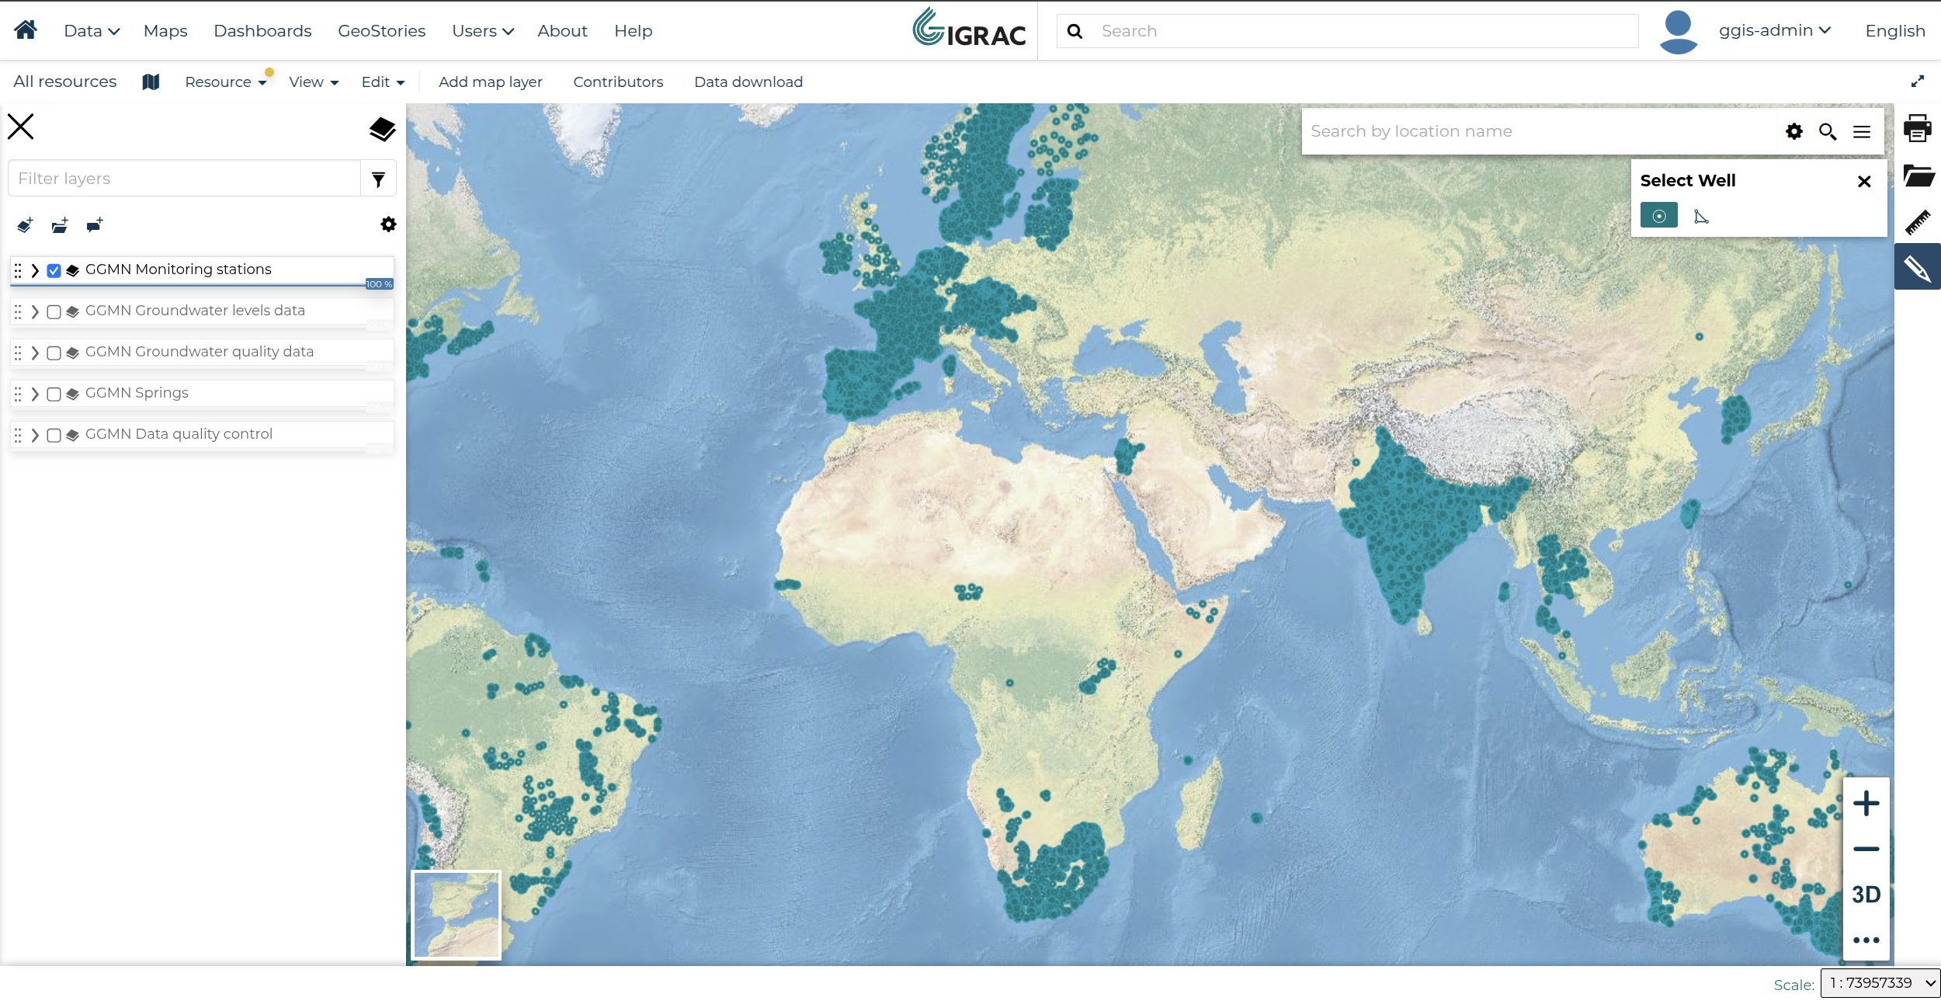Open the measure ruler tool
This screenshot has width=1941, height=1001.
[x=1917, y=222]
